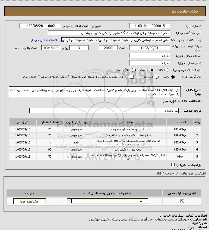Screen dimensions: 209x230
Task: Click the جزئیات column header in permits table
Action: point(30,193)
